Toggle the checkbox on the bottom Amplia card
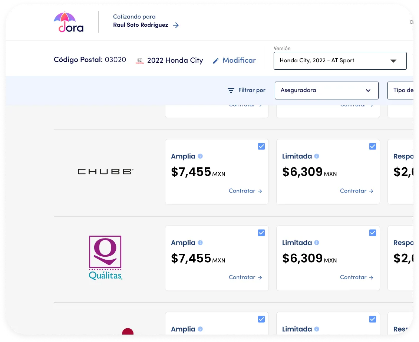Image resolution: width=419 pixels, height=342 pixels. coord(261,319)
